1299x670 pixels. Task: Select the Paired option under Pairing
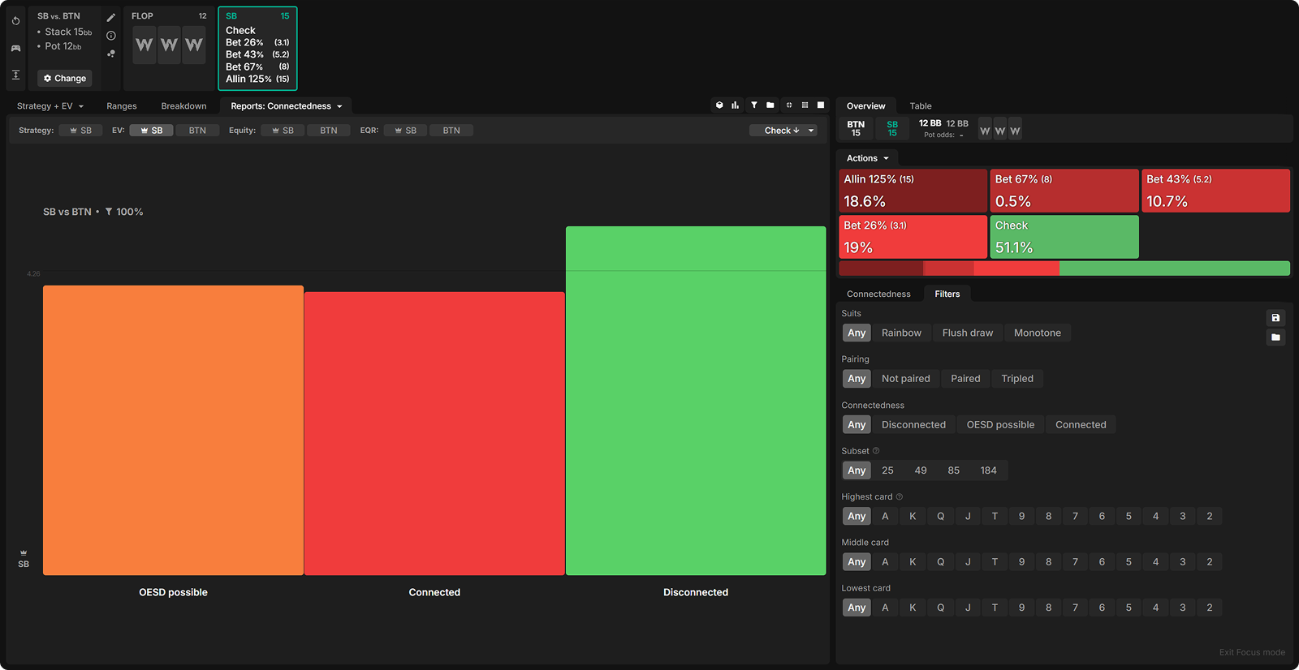pyautogui.click(x=965, y=379)
